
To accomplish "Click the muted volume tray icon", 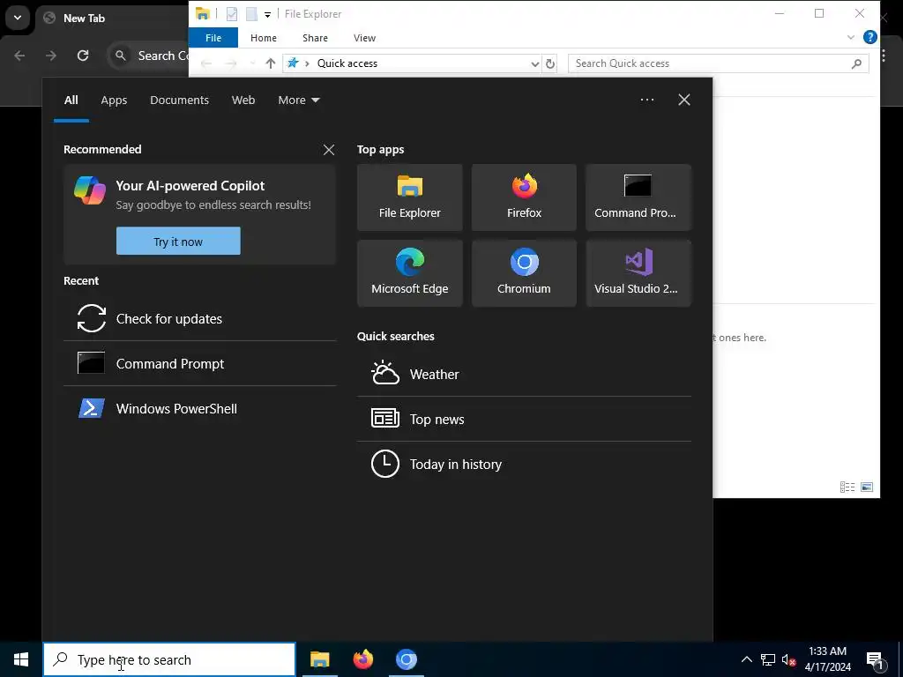I will point(788,659).
